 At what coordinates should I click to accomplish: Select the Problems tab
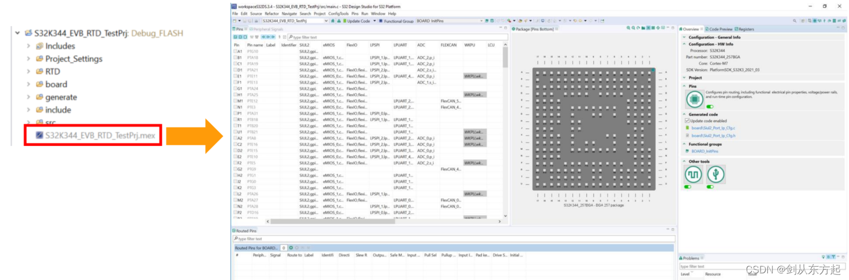690,258
